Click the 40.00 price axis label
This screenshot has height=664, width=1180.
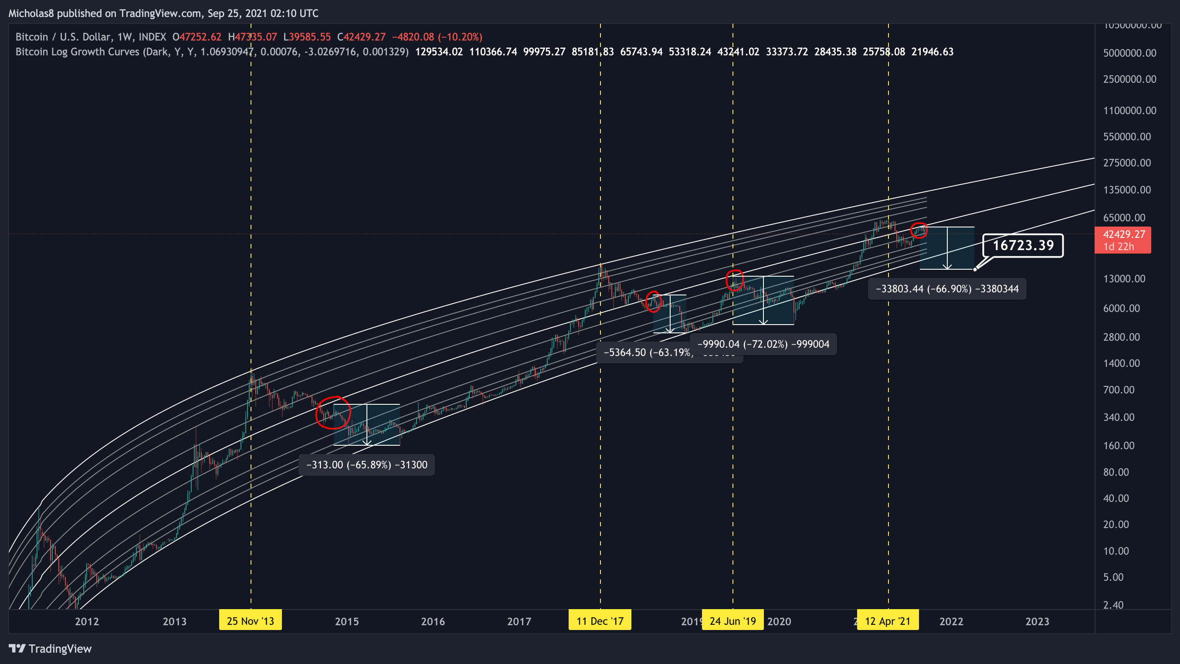[1116, 498]
